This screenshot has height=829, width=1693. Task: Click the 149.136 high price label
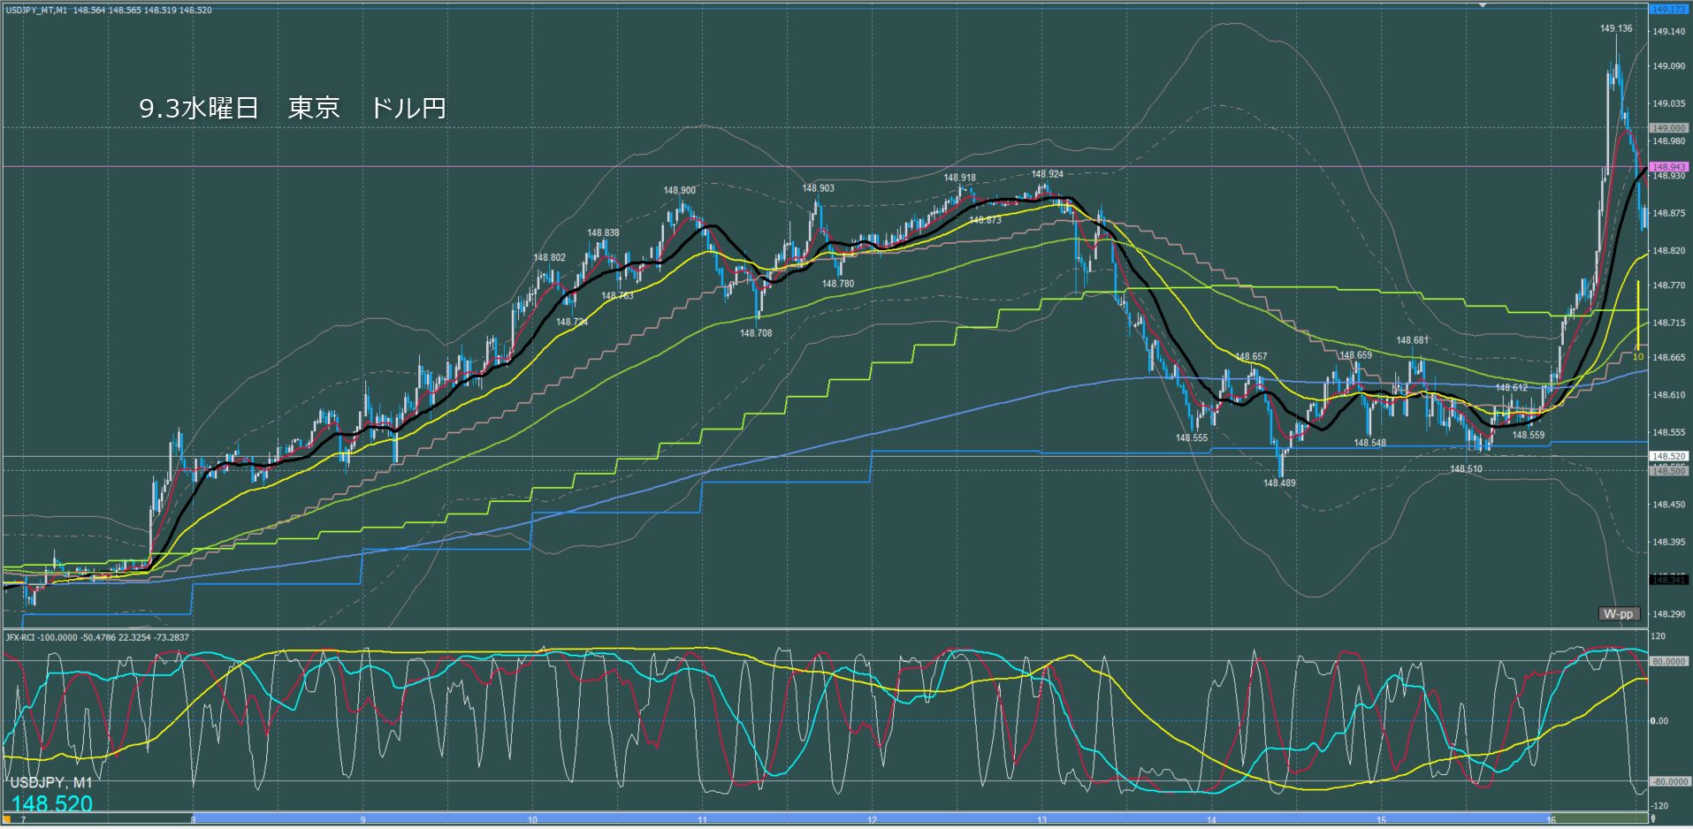(x=1615, y=28)
